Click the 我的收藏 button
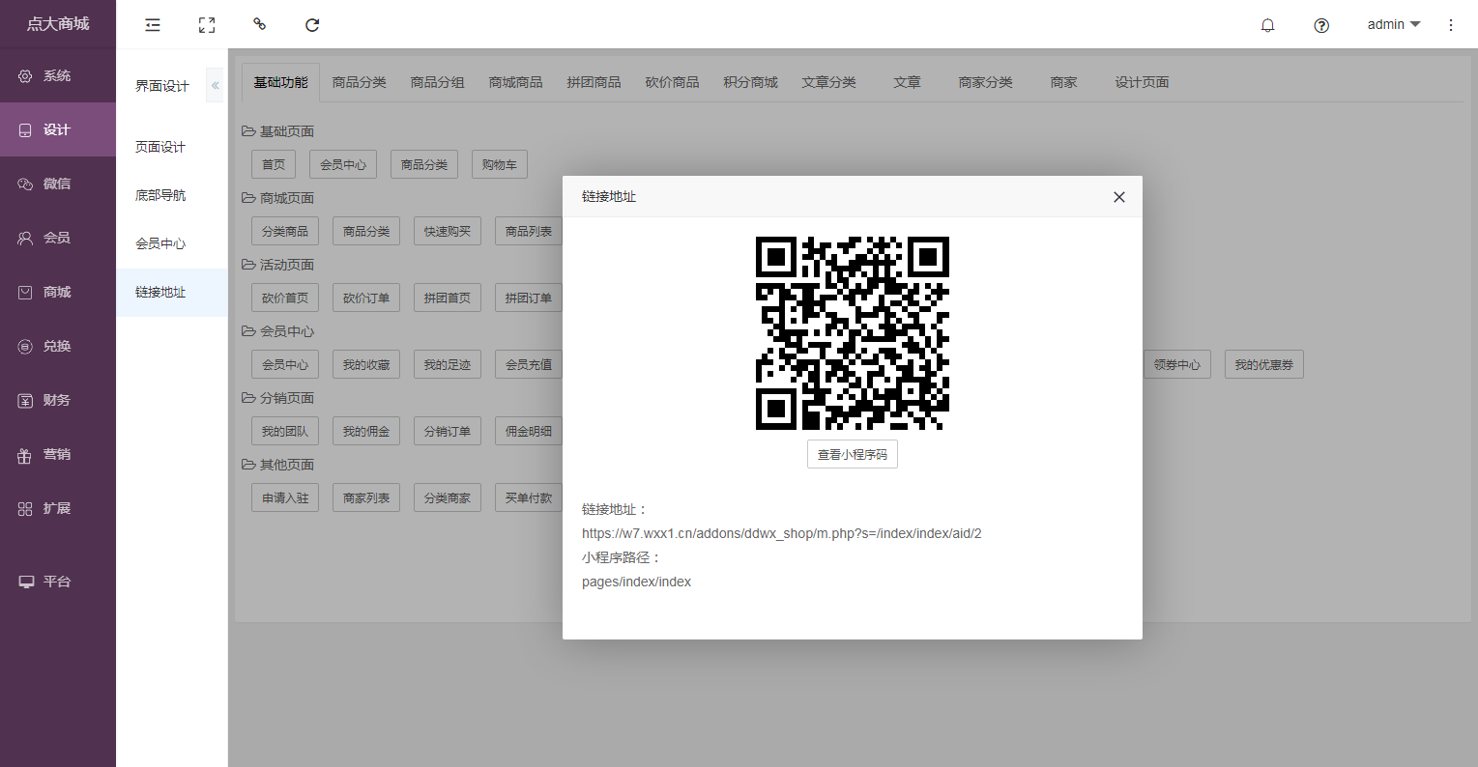The height and width of the screenshot is (767, 1478). click(x=366, y=364)
